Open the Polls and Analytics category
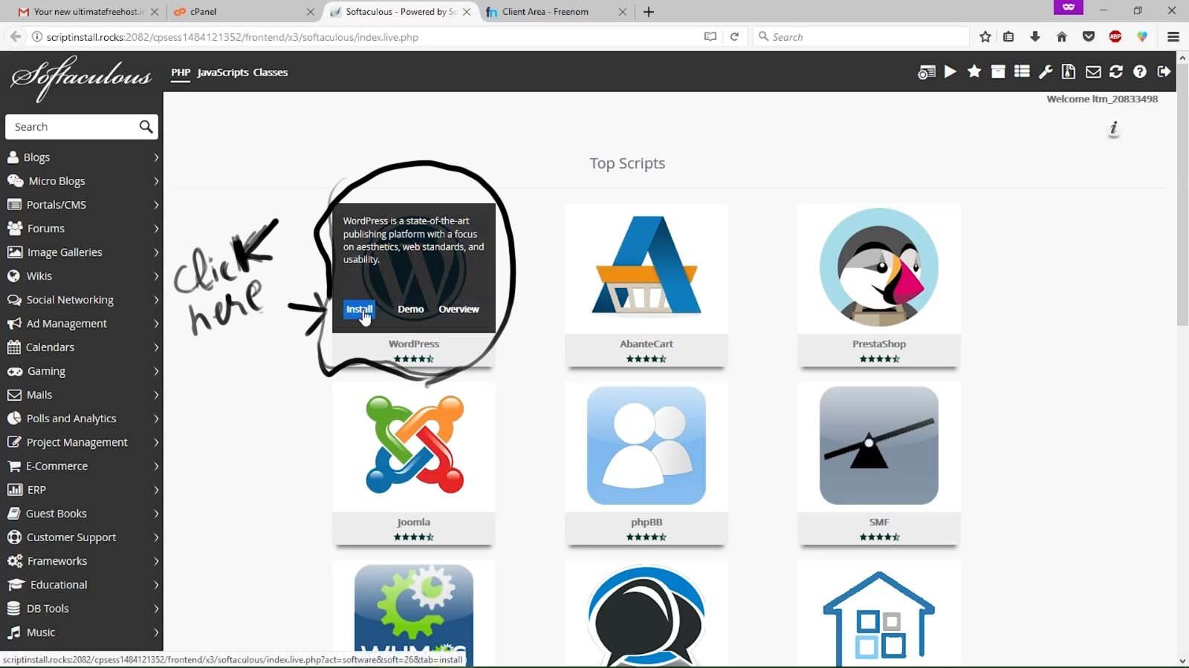The image size is (1189, 668). click(x=82, y=419)
